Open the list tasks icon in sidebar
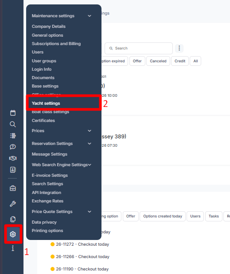 tap(13, 136)
